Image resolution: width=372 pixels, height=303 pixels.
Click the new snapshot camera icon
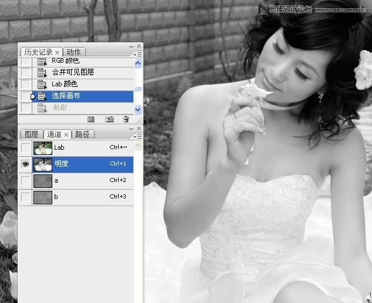pyautogui.click(x=109, y=119)
